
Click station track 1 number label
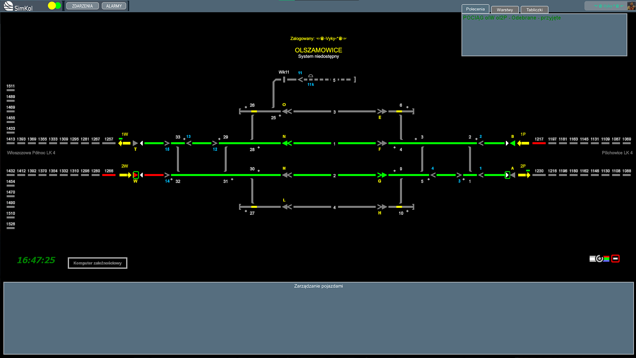pyautogui.click(x=334, y=144)
